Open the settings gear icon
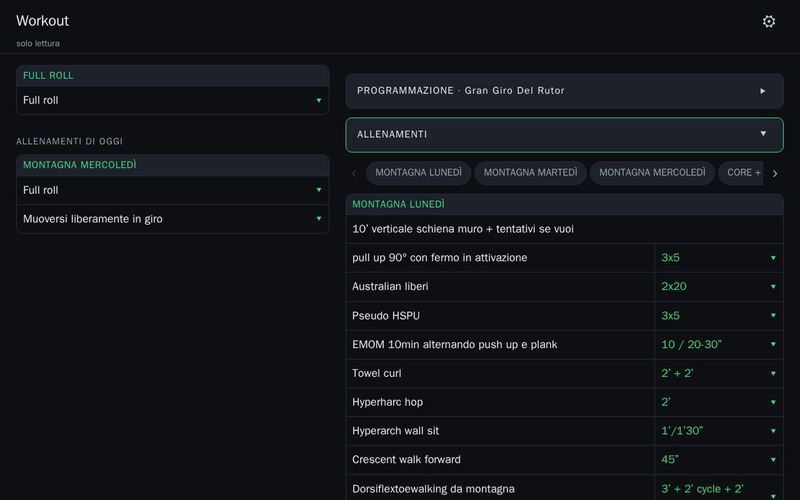The height and width of the screenshot is (500, 800). pyautogui.click(x=769, y=21)
